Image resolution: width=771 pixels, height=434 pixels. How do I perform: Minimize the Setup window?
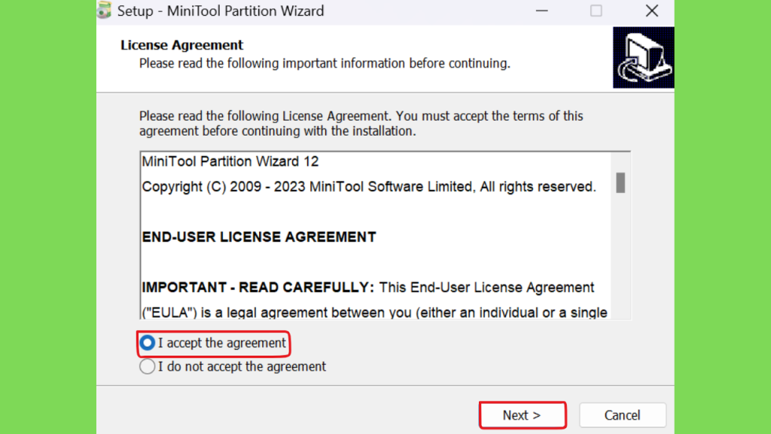coord(542,11)
